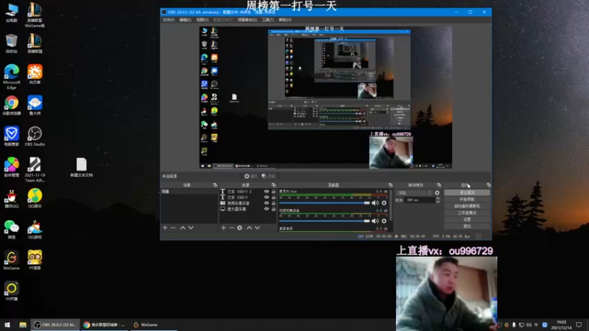Viewport: 589px width, 331px height.
Task: Select the scene row in Scenes list
Action: point(189,191)
